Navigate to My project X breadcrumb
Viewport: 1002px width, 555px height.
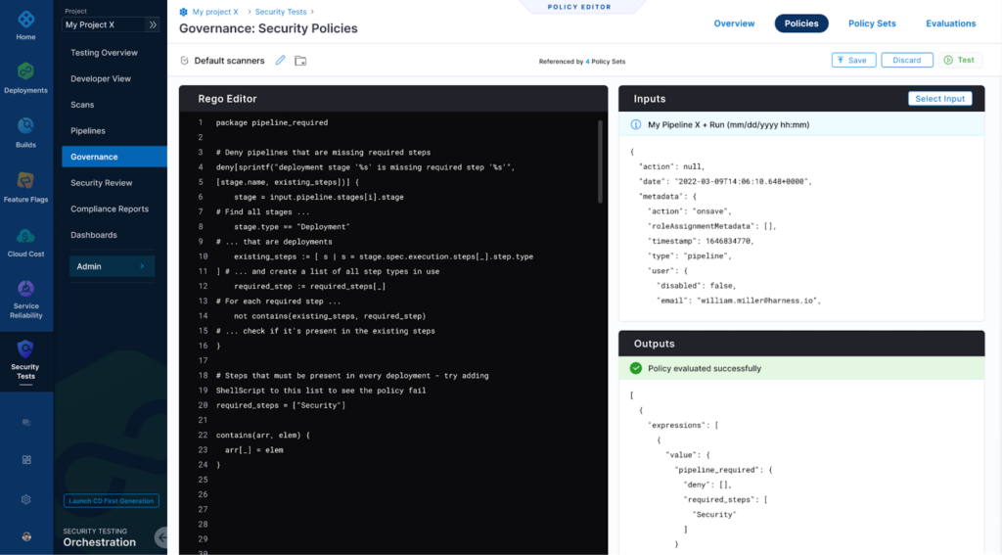tap(215, 12)
